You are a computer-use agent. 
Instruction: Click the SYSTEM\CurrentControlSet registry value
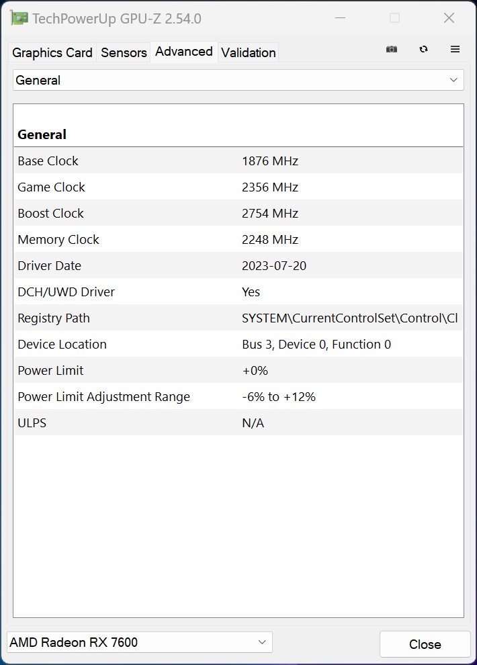point(350,318)
